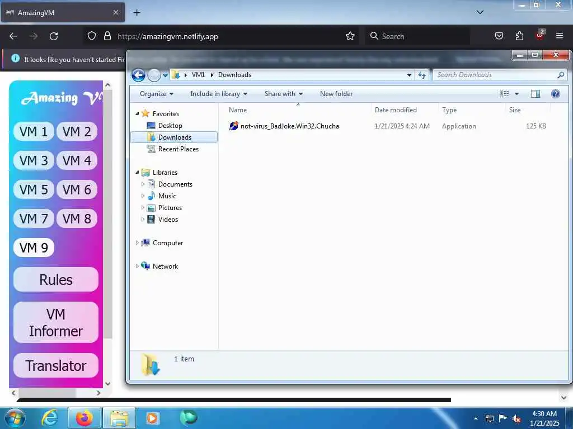Expand the Documents library
The width and height of the screenshot is (573, 429).
pyautogui.click(x=143, y=184)
